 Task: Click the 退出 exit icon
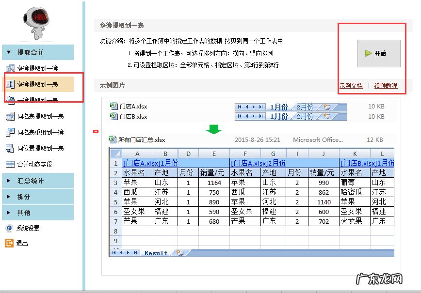9,243
